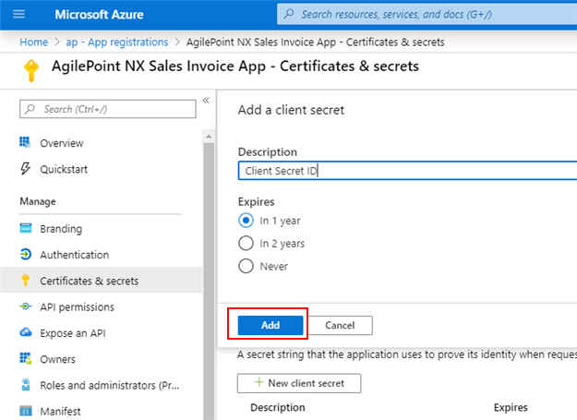Click the 'Add a client secret' heading
The image size is (577, 420).
291,110
